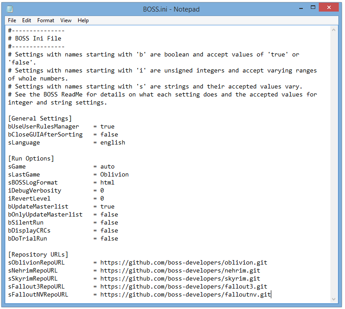345x309 pixels.
Task: Click the 'true' value of bUpdateMasterlist
Action: coord(107,207)
